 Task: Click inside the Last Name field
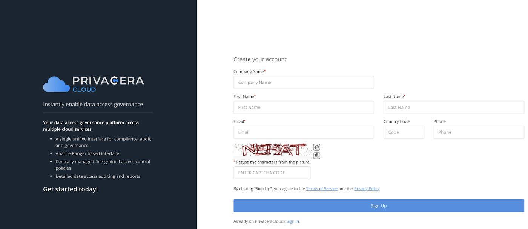(x=453, y=107)
